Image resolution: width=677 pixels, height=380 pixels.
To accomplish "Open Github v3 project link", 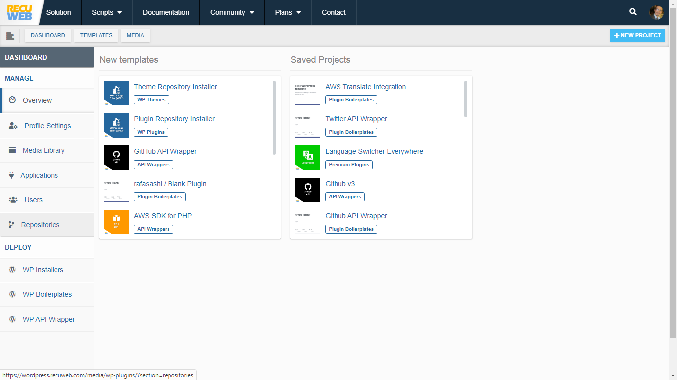I will point(340,184).
